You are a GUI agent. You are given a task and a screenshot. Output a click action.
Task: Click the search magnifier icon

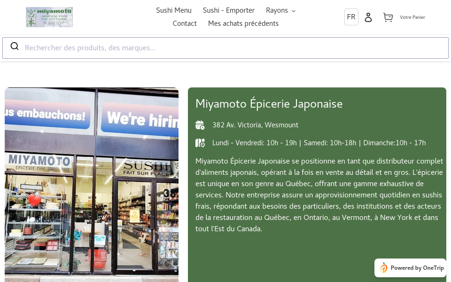point(15,46)
